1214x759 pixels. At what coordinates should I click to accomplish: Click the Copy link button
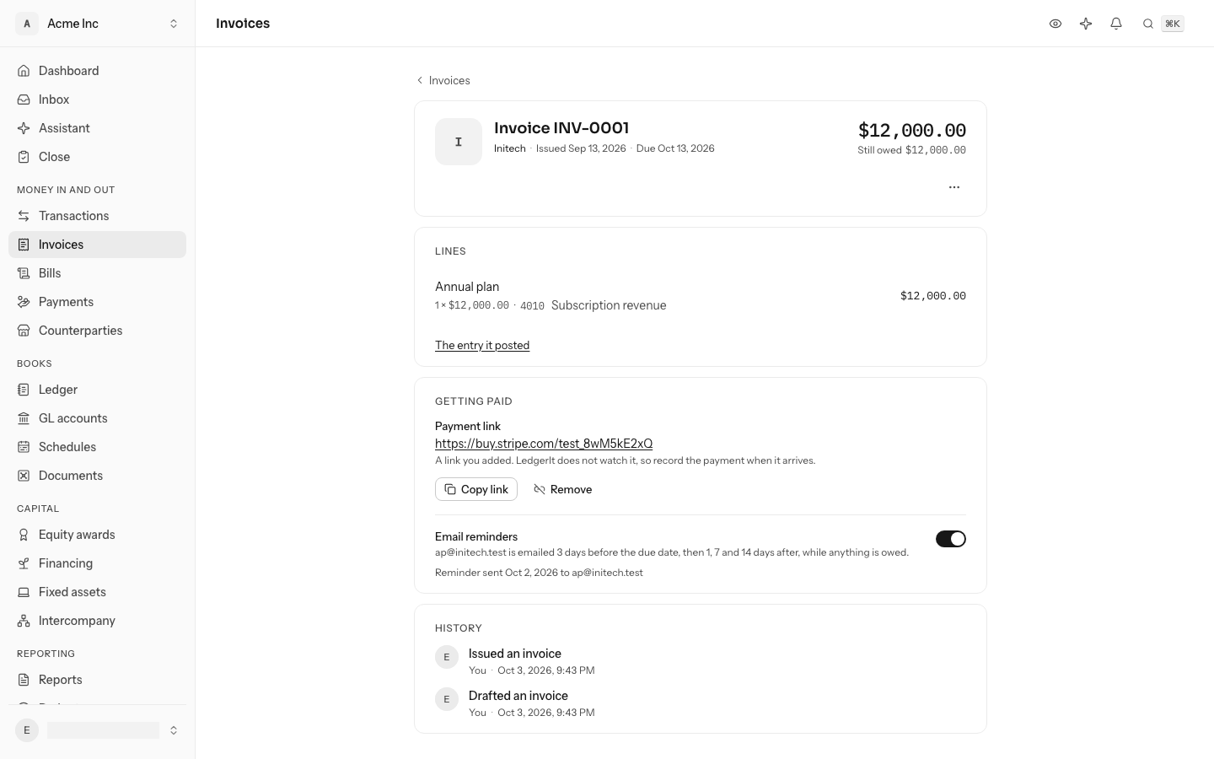point(476,489)
